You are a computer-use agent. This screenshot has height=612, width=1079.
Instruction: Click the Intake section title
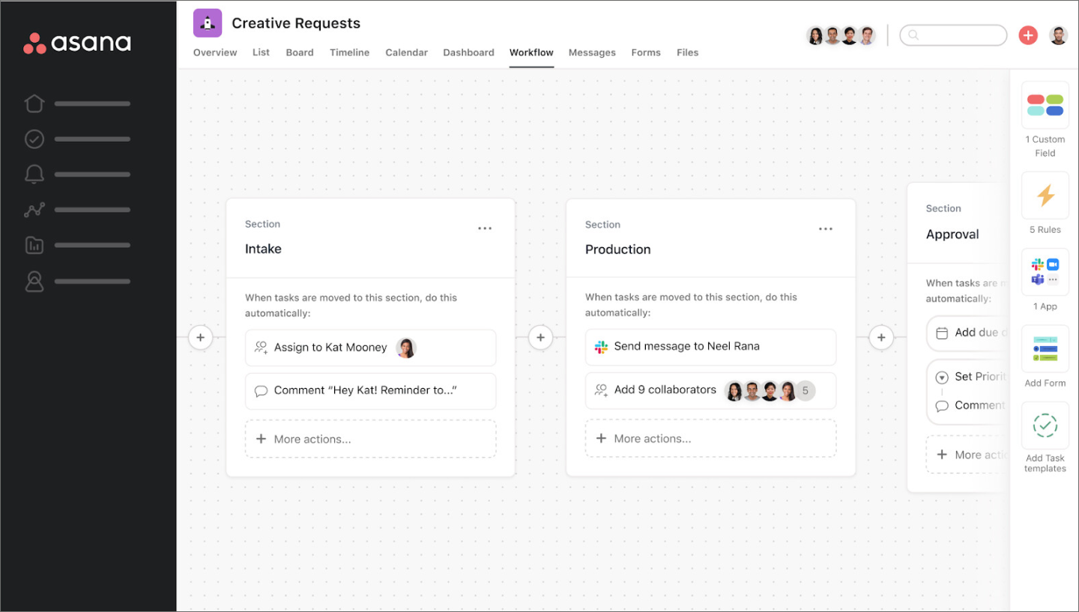(263, 249)
